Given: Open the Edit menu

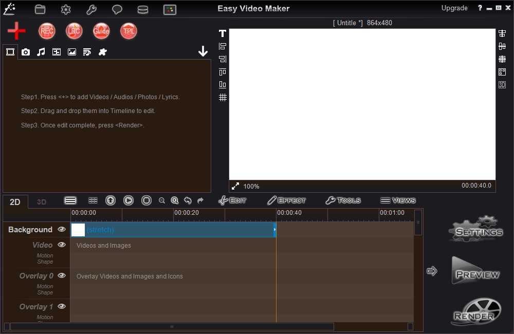Looking at the screenshot, I should coord(232,200).
